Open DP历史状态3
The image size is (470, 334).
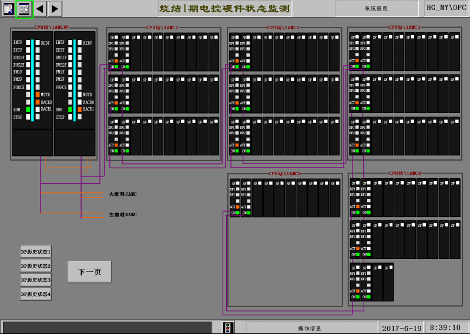[36, 280]
